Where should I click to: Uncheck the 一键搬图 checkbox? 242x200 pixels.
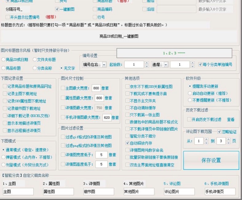click(x=57, y=10)
